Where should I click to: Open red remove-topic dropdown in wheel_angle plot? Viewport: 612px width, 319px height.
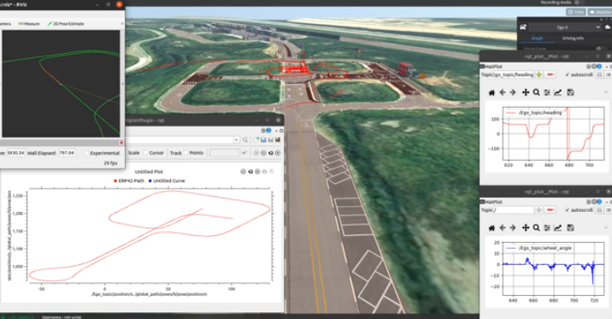tap(550, 210)
